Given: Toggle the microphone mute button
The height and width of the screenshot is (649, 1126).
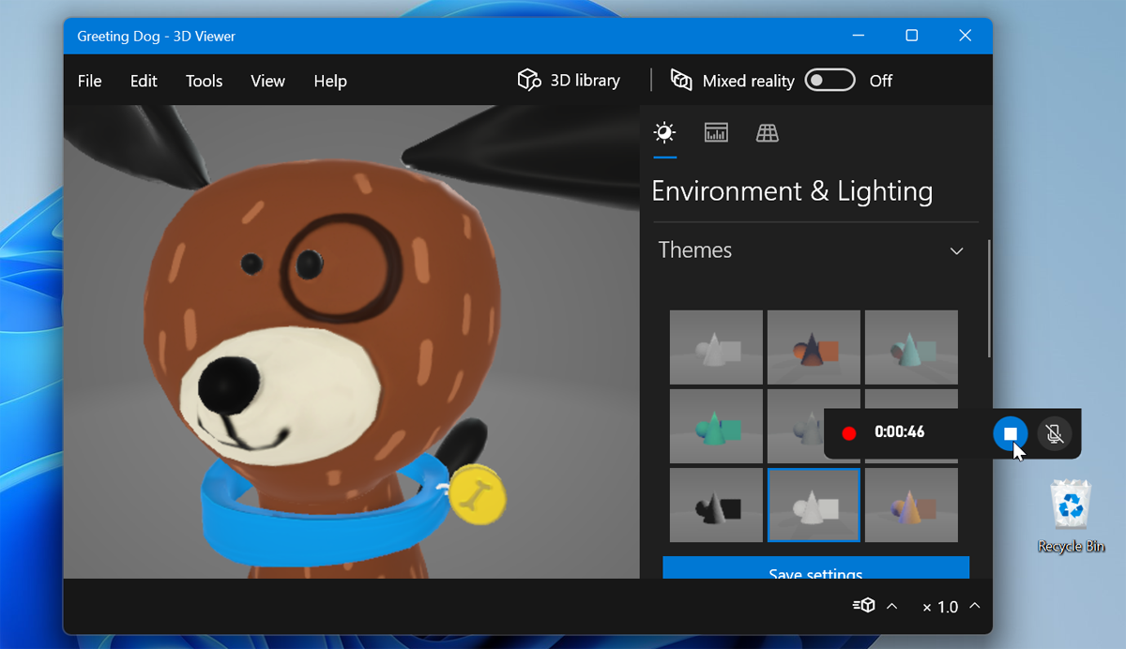Looking at the screenshot, I should (x=1054, y=433).
